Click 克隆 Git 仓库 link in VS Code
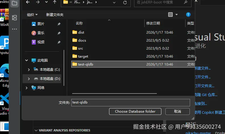The image size is (225, 134). click(x=206, y=95)
